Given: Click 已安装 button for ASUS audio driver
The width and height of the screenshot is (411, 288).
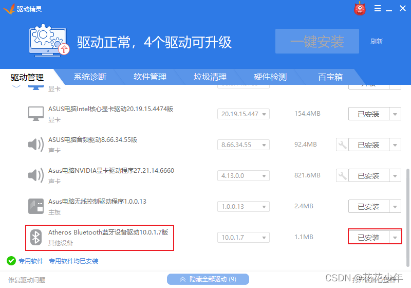Looking at the screenshot, I should tap(369, 145).
